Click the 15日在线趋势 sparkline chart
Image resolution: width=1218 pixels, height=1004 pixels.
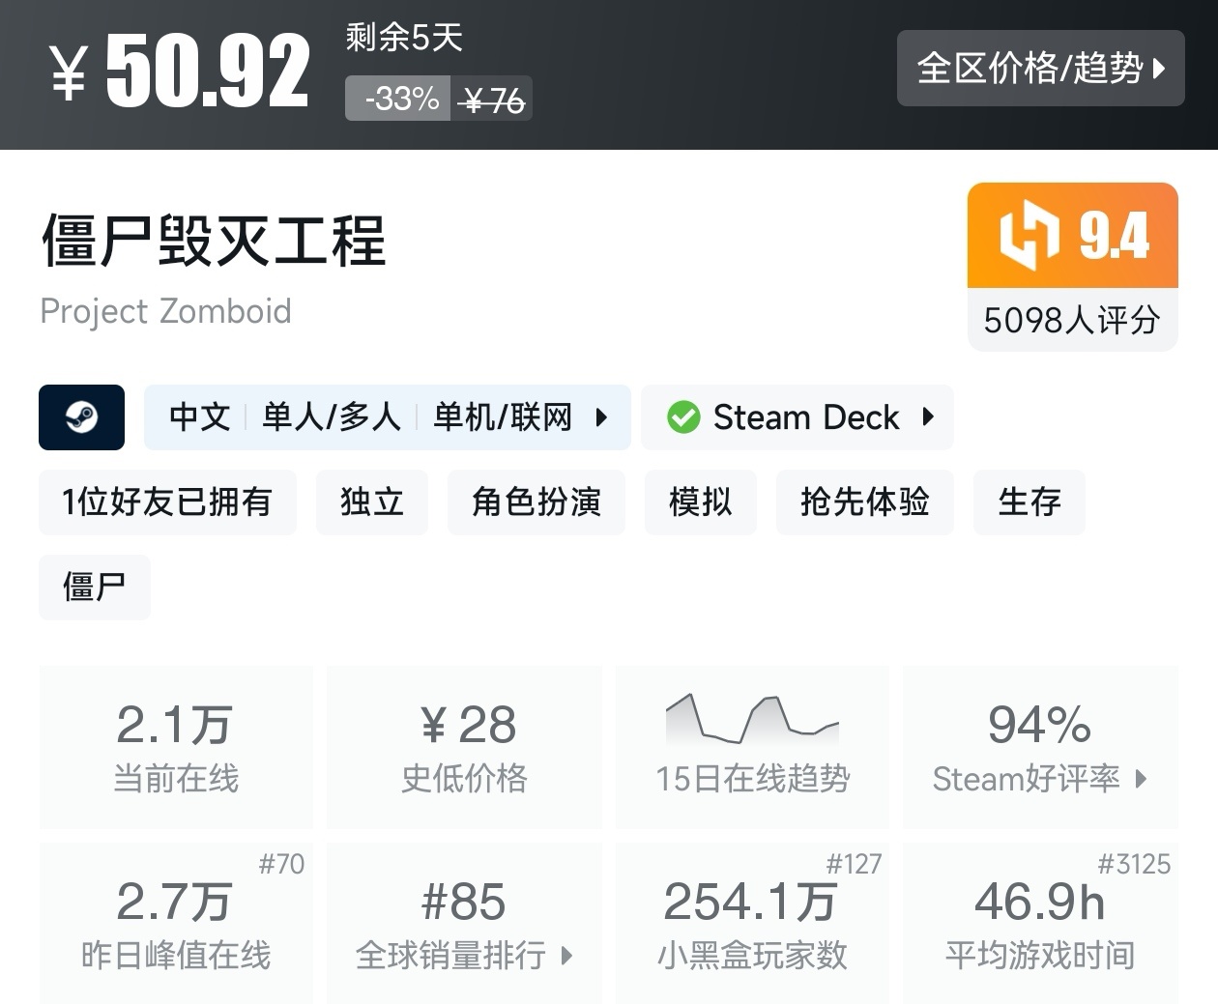pos(752,719)
